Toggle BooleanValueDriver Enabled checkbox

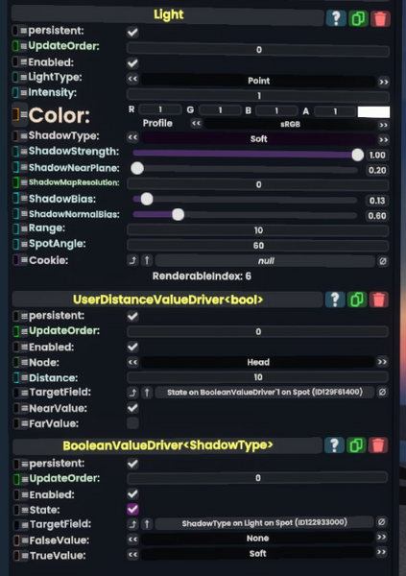132,494
